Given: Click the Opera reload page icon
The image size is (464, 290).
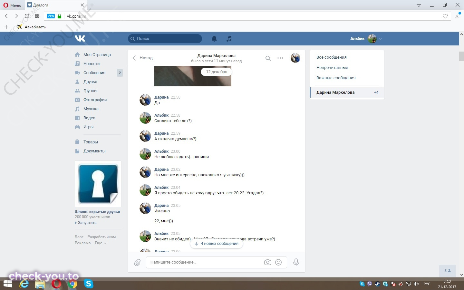Looking at the screenshot, I should [x=27, y=16].
